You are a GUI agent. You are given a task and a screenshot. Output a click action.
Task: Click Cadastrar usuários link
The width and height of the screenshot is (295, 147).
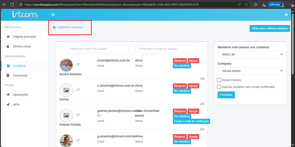click(x=68, y=27)
